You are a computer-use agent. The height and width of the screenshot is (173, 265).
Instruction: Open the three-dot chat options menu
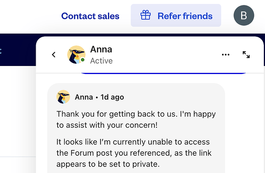[226, 55]
